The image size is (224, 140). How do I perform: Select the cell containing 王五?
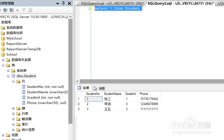[x=113, y=109]
